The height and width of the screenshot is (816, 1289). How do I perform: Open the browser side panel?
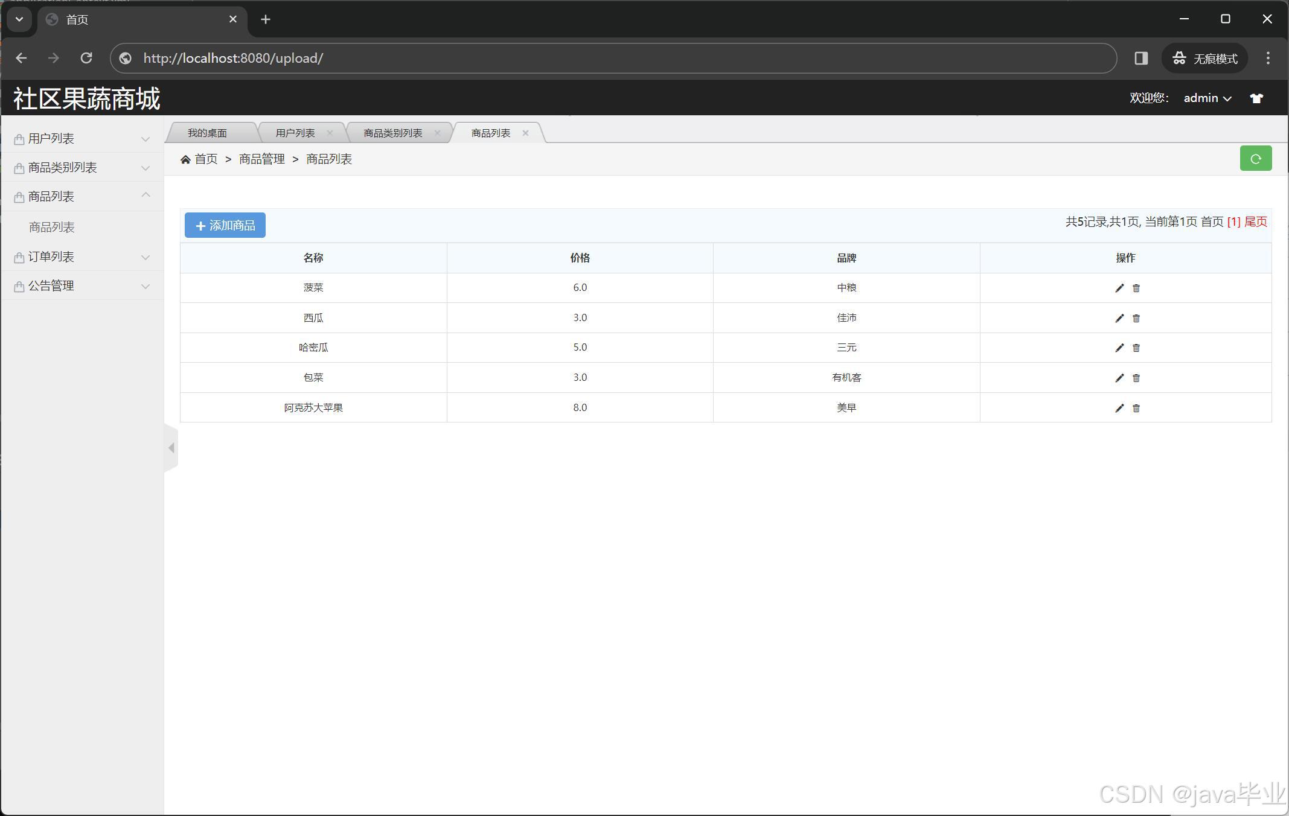[x=1140, y=58]
